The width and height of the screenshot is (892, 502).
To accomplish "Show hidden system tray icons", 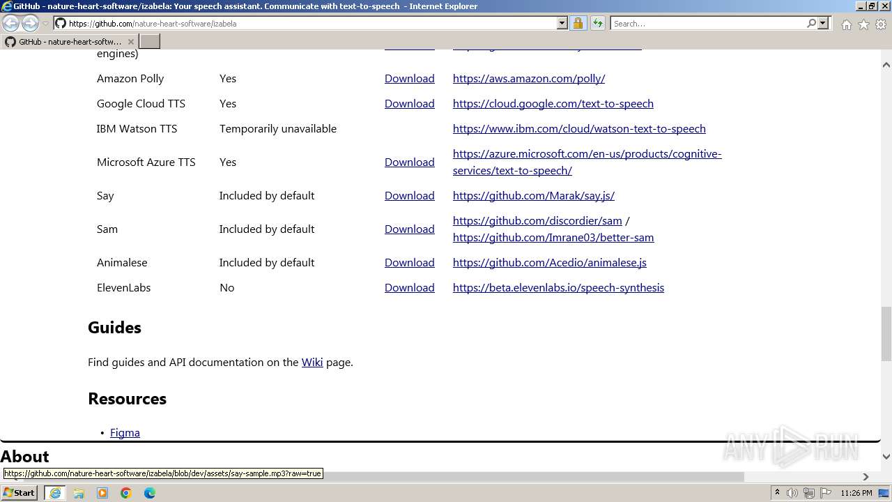I will coord(777,493).
